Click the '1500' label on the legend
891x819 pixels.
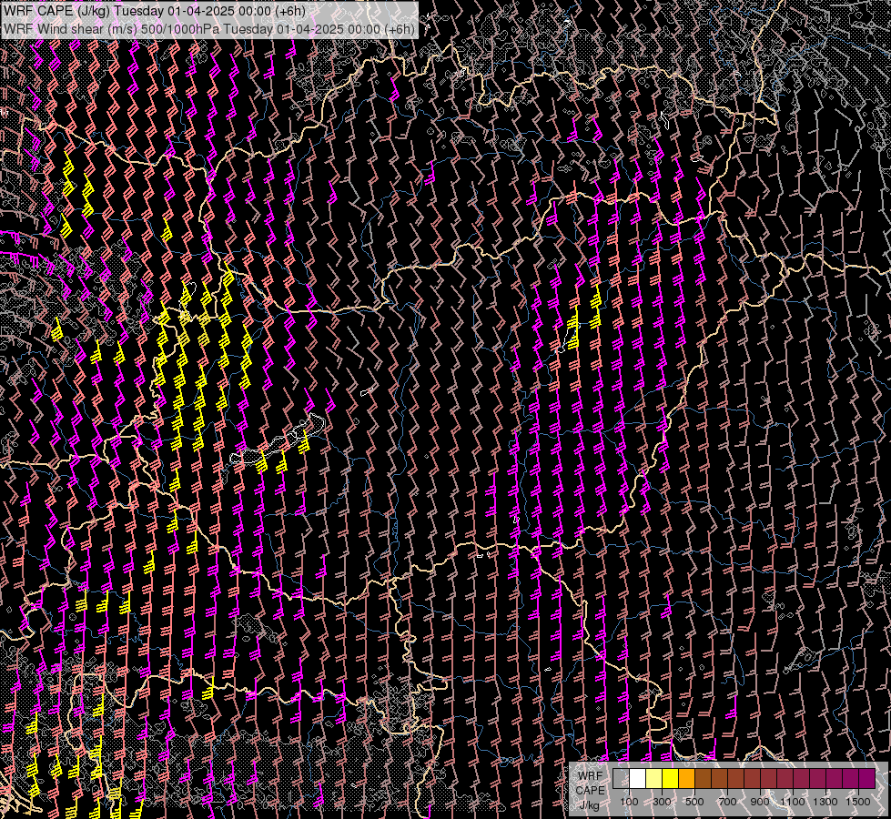pos(858,802)
